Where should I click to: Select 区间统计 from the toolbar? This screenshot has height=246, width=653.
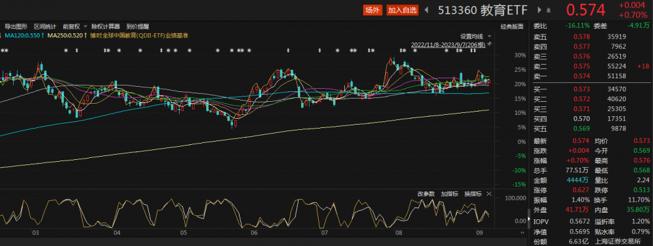click(46, 26)
